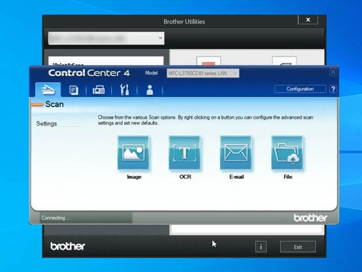
Task: Click the Connecting status bar
Action: click(86, 218)
